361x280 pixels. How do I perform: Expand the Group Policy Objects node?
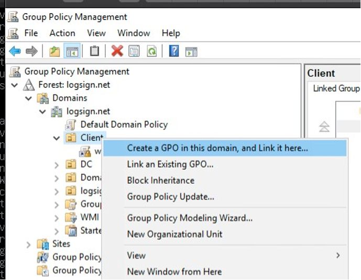(57, 205)
